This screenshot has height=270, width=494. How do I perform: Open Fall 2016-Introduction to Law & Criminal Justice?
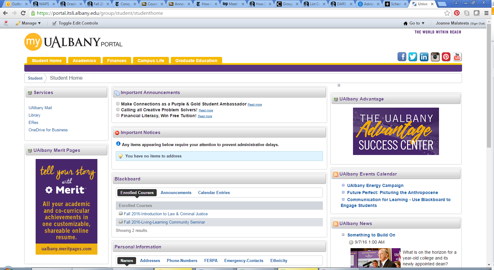(x=166, y=214)
